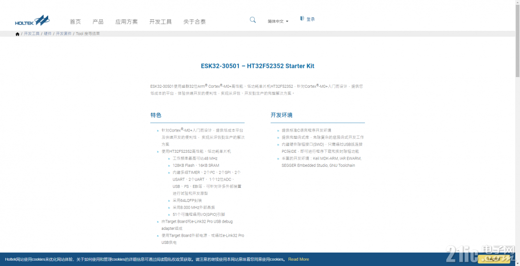This screenshot has height=266, width=520.
Task: Click the home icon in breadcrumb
Action: (17, 34)
